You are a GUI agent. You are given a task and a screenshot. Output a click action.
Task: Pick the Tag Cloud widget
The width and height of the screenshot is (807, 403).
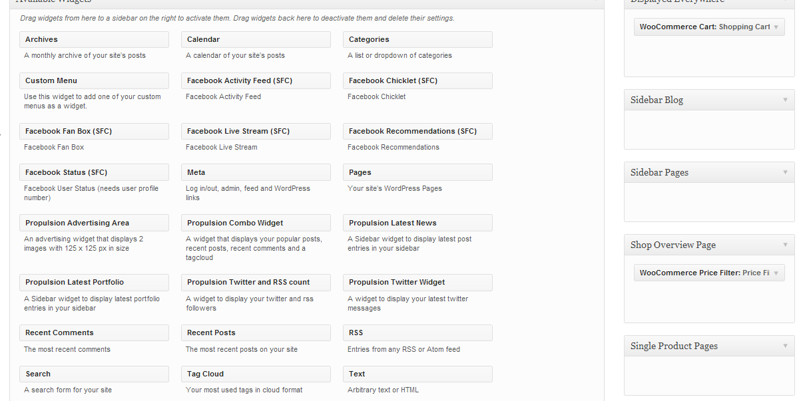pyautogui.click(x=256, y=374)
